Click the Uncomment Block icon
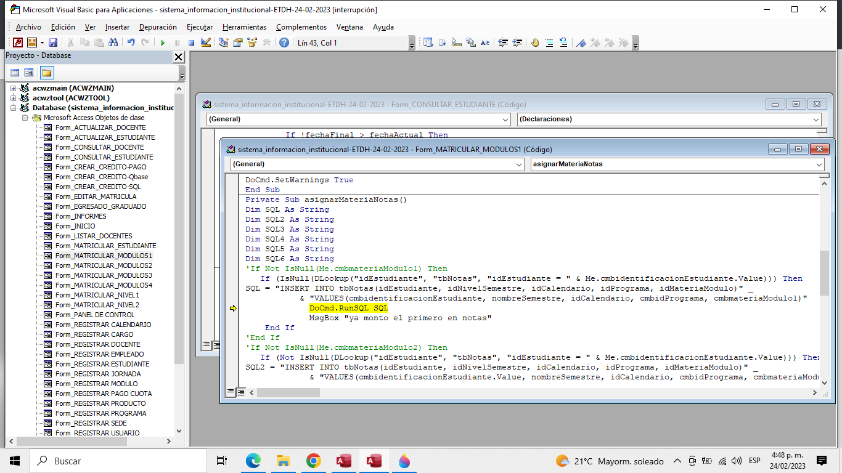 click(x=563, y=42)
